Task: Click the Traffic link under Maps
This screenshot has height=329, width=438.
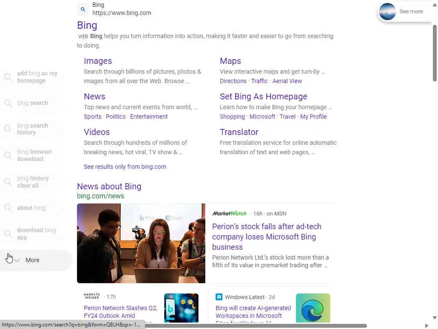Action: click(259, 81)
